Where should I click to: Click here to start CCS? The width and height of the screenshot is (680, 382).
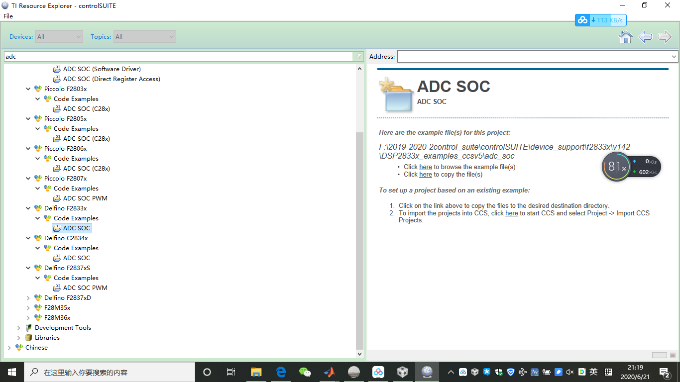click(x=512, y=213)
